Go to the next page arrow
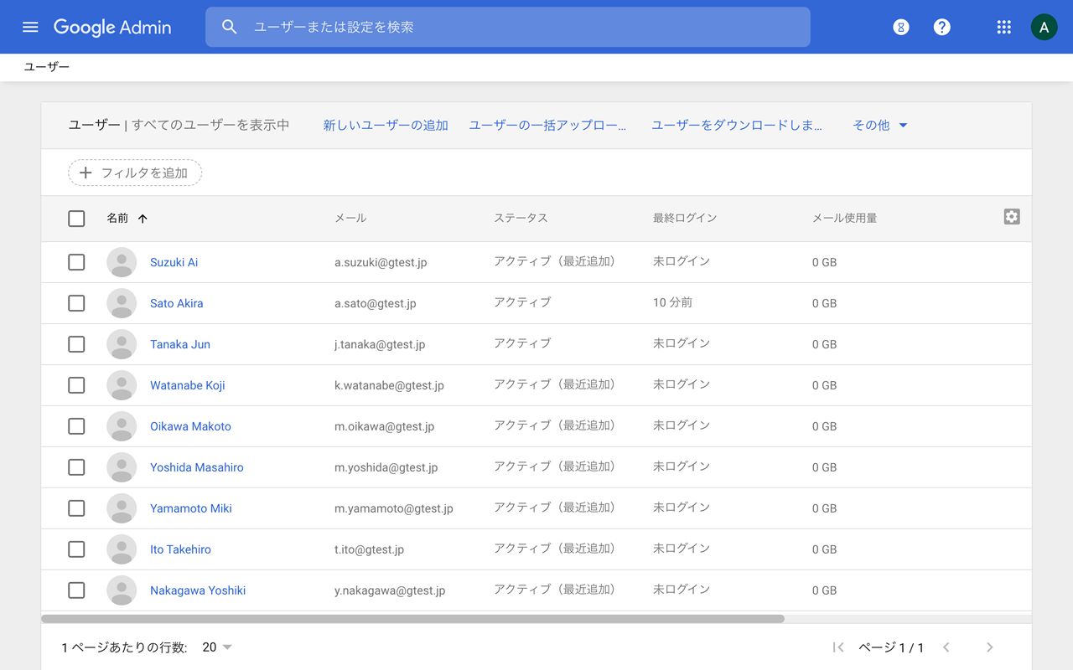Screen dimensions: 1073x670 [990, 647]
